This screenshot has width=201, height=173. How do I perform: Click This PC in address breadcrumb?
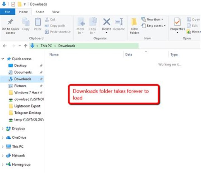click(46, 46)
